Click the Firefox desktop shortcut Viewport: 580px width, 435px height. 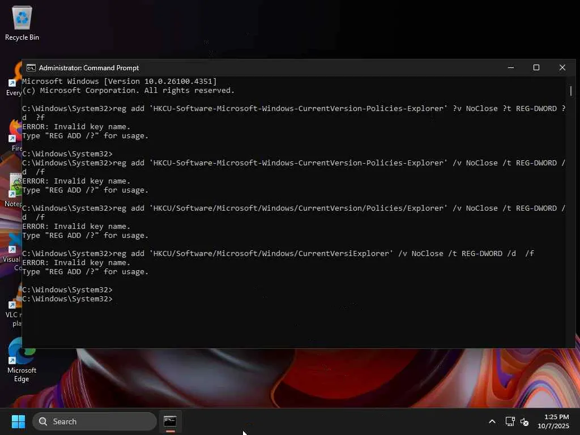(15, 135)
